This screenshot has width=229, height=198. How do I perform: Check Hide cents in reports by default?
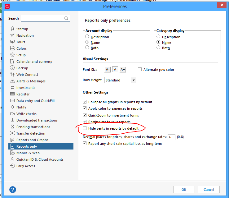pyautogui.click(x=85, y=128)
